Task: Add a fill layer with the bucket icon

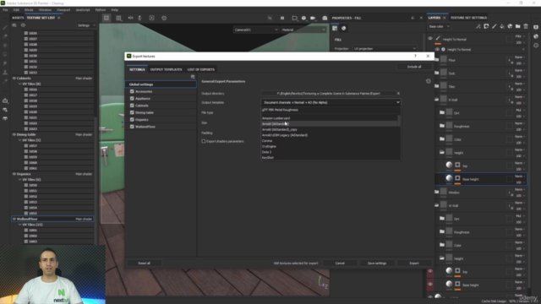Action: [x=502, y=26]
